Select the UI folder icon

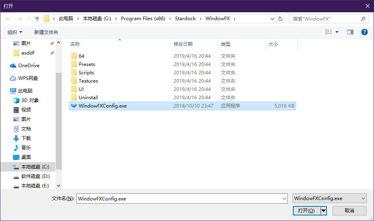click(74, 89)
